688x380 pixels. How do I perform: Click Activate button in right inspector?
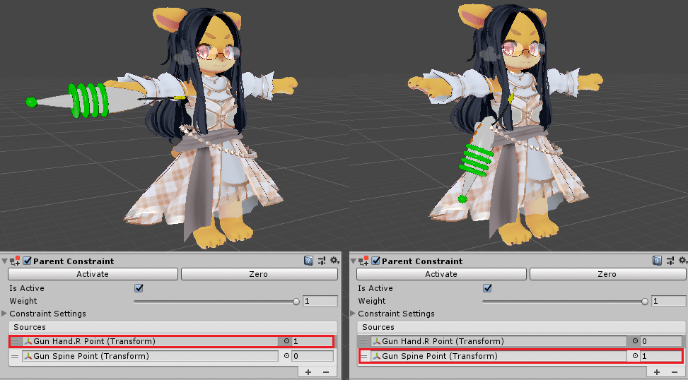click(x=441, y=274)
